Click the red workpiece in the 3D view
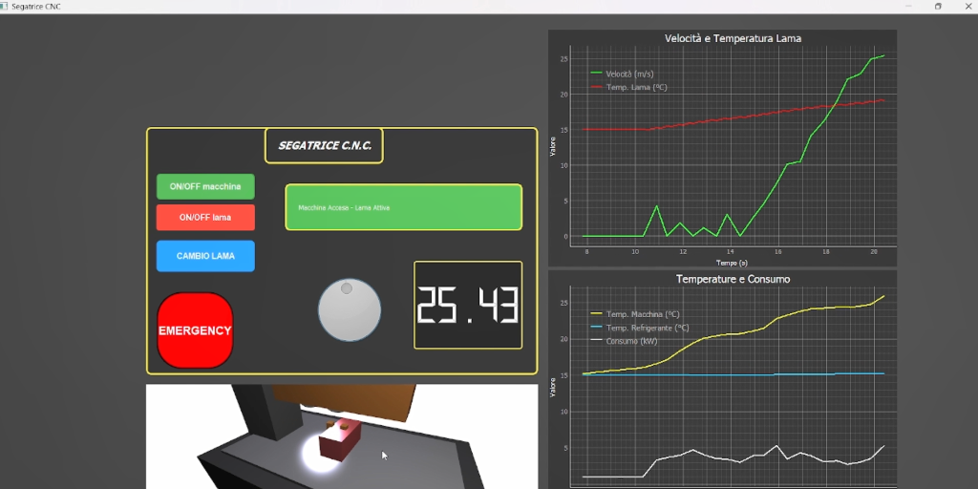 (340, 439)
